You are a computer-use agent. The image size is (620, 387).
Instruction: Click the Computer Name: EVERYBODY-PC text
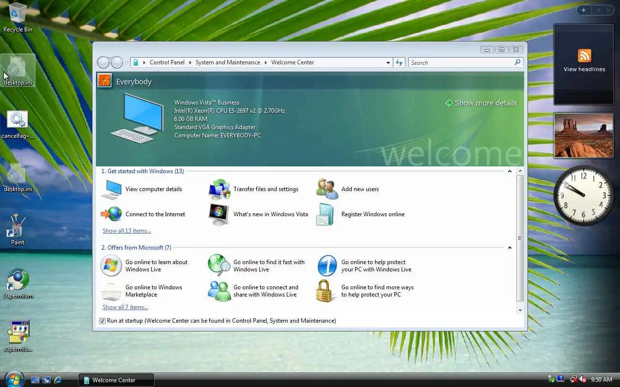pos(217,135)
